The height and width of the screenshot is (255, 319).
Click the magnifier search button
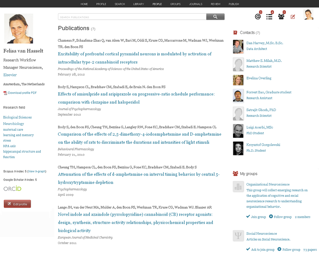click(x=215, y=17)
